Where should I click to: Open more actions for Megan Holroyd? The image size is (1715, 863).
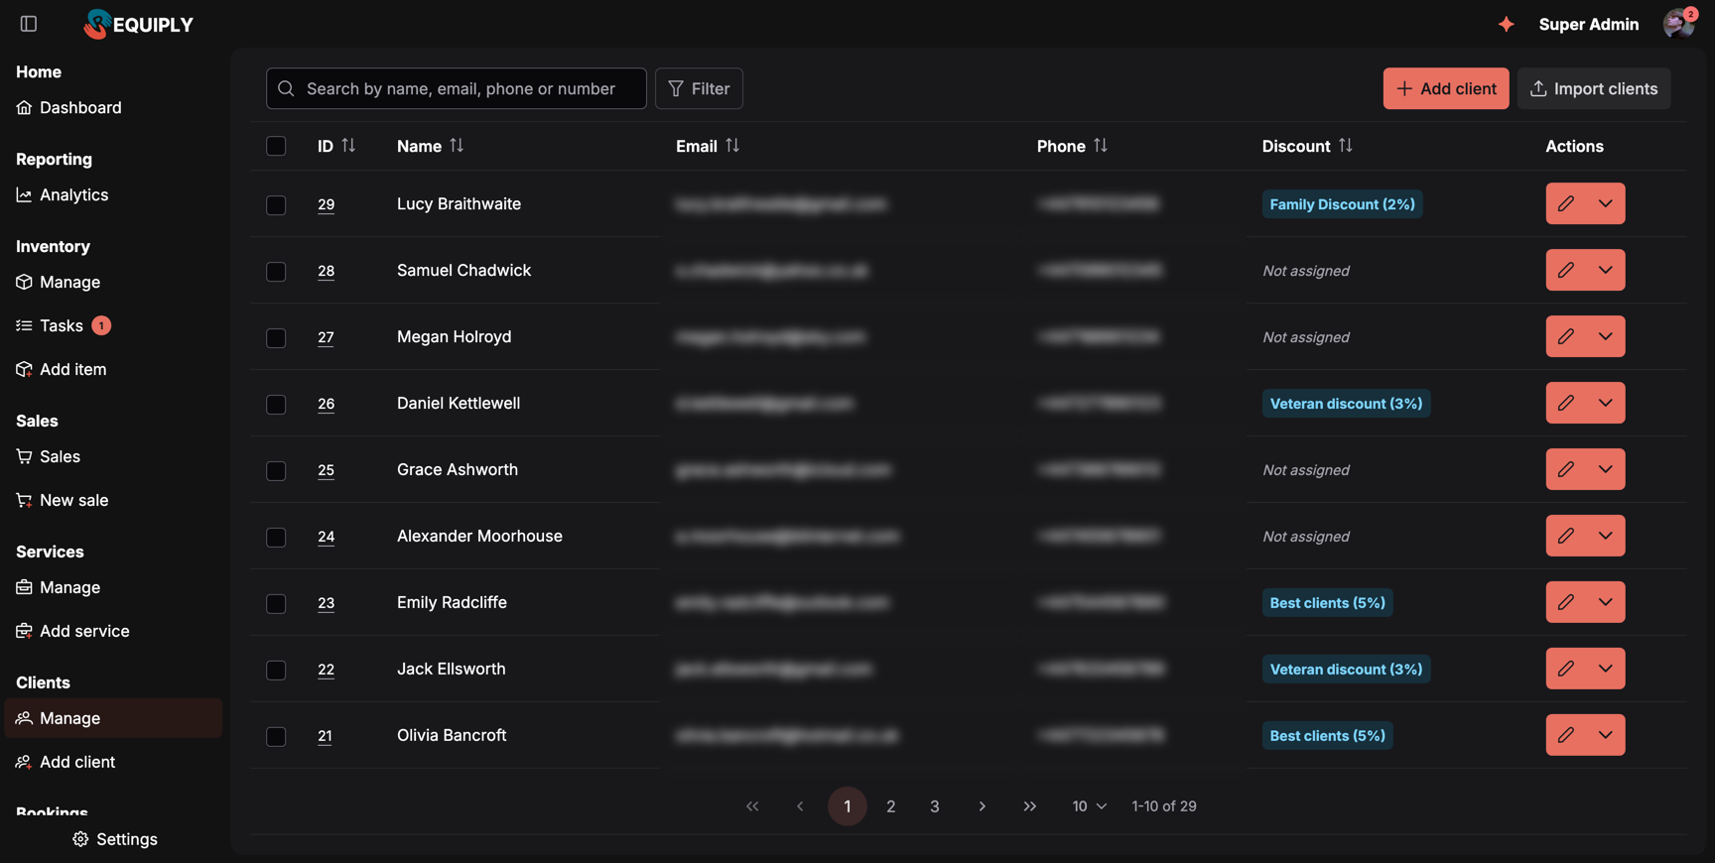point(1606,336)
